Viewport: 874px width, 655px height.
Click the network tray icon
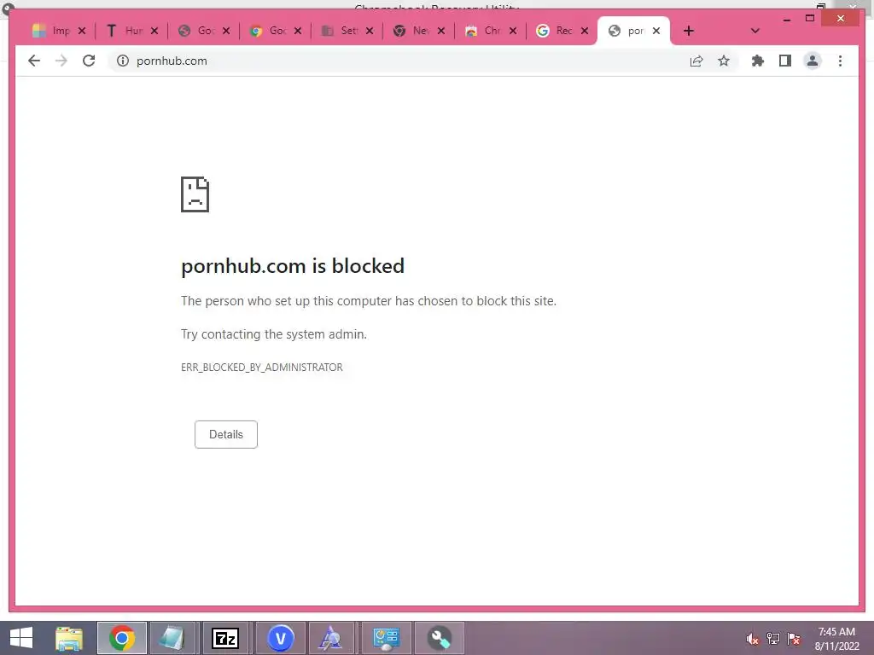pos(773,639)
